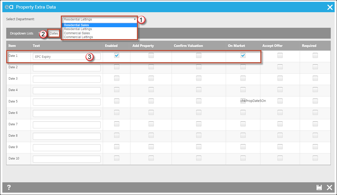337x195 pixels.
Task: Check On Market for Date 2
Action: pos(243,67)
